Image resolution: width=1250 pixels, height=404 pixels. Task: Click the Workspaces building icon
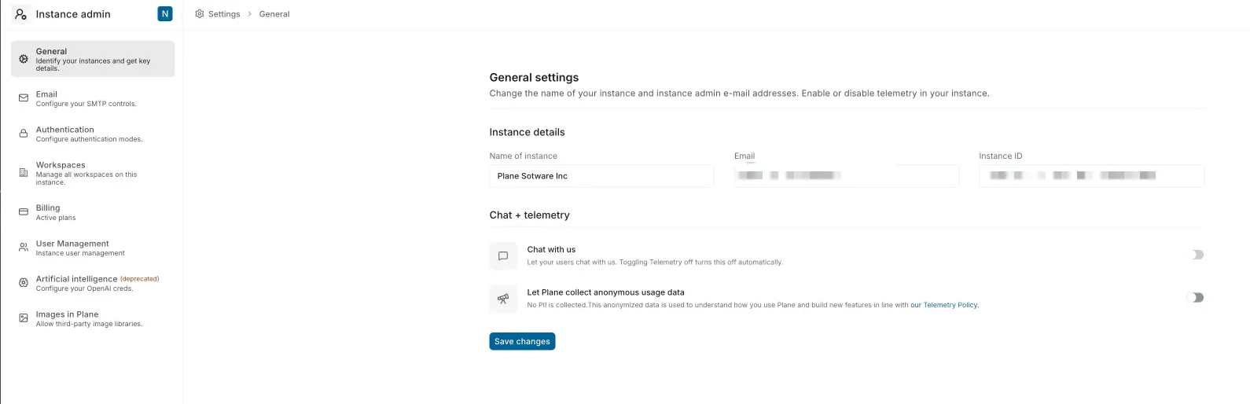coord(24,173)
